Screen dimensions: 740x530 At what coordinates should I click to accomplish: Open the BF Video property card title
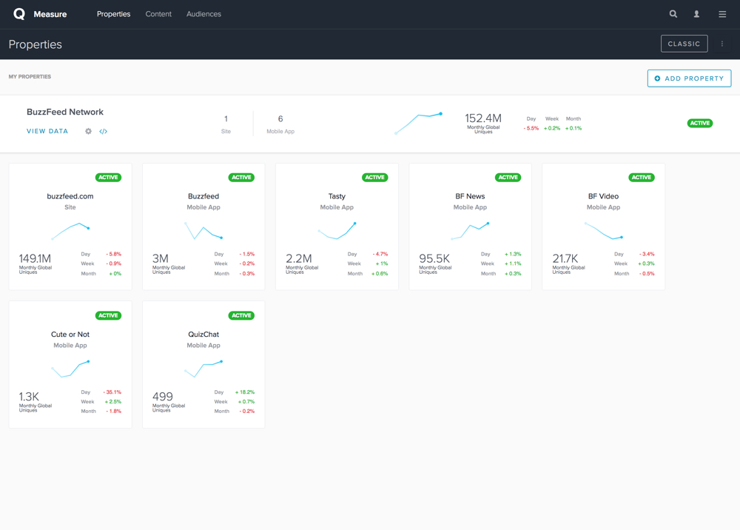[x=603, y=196]
